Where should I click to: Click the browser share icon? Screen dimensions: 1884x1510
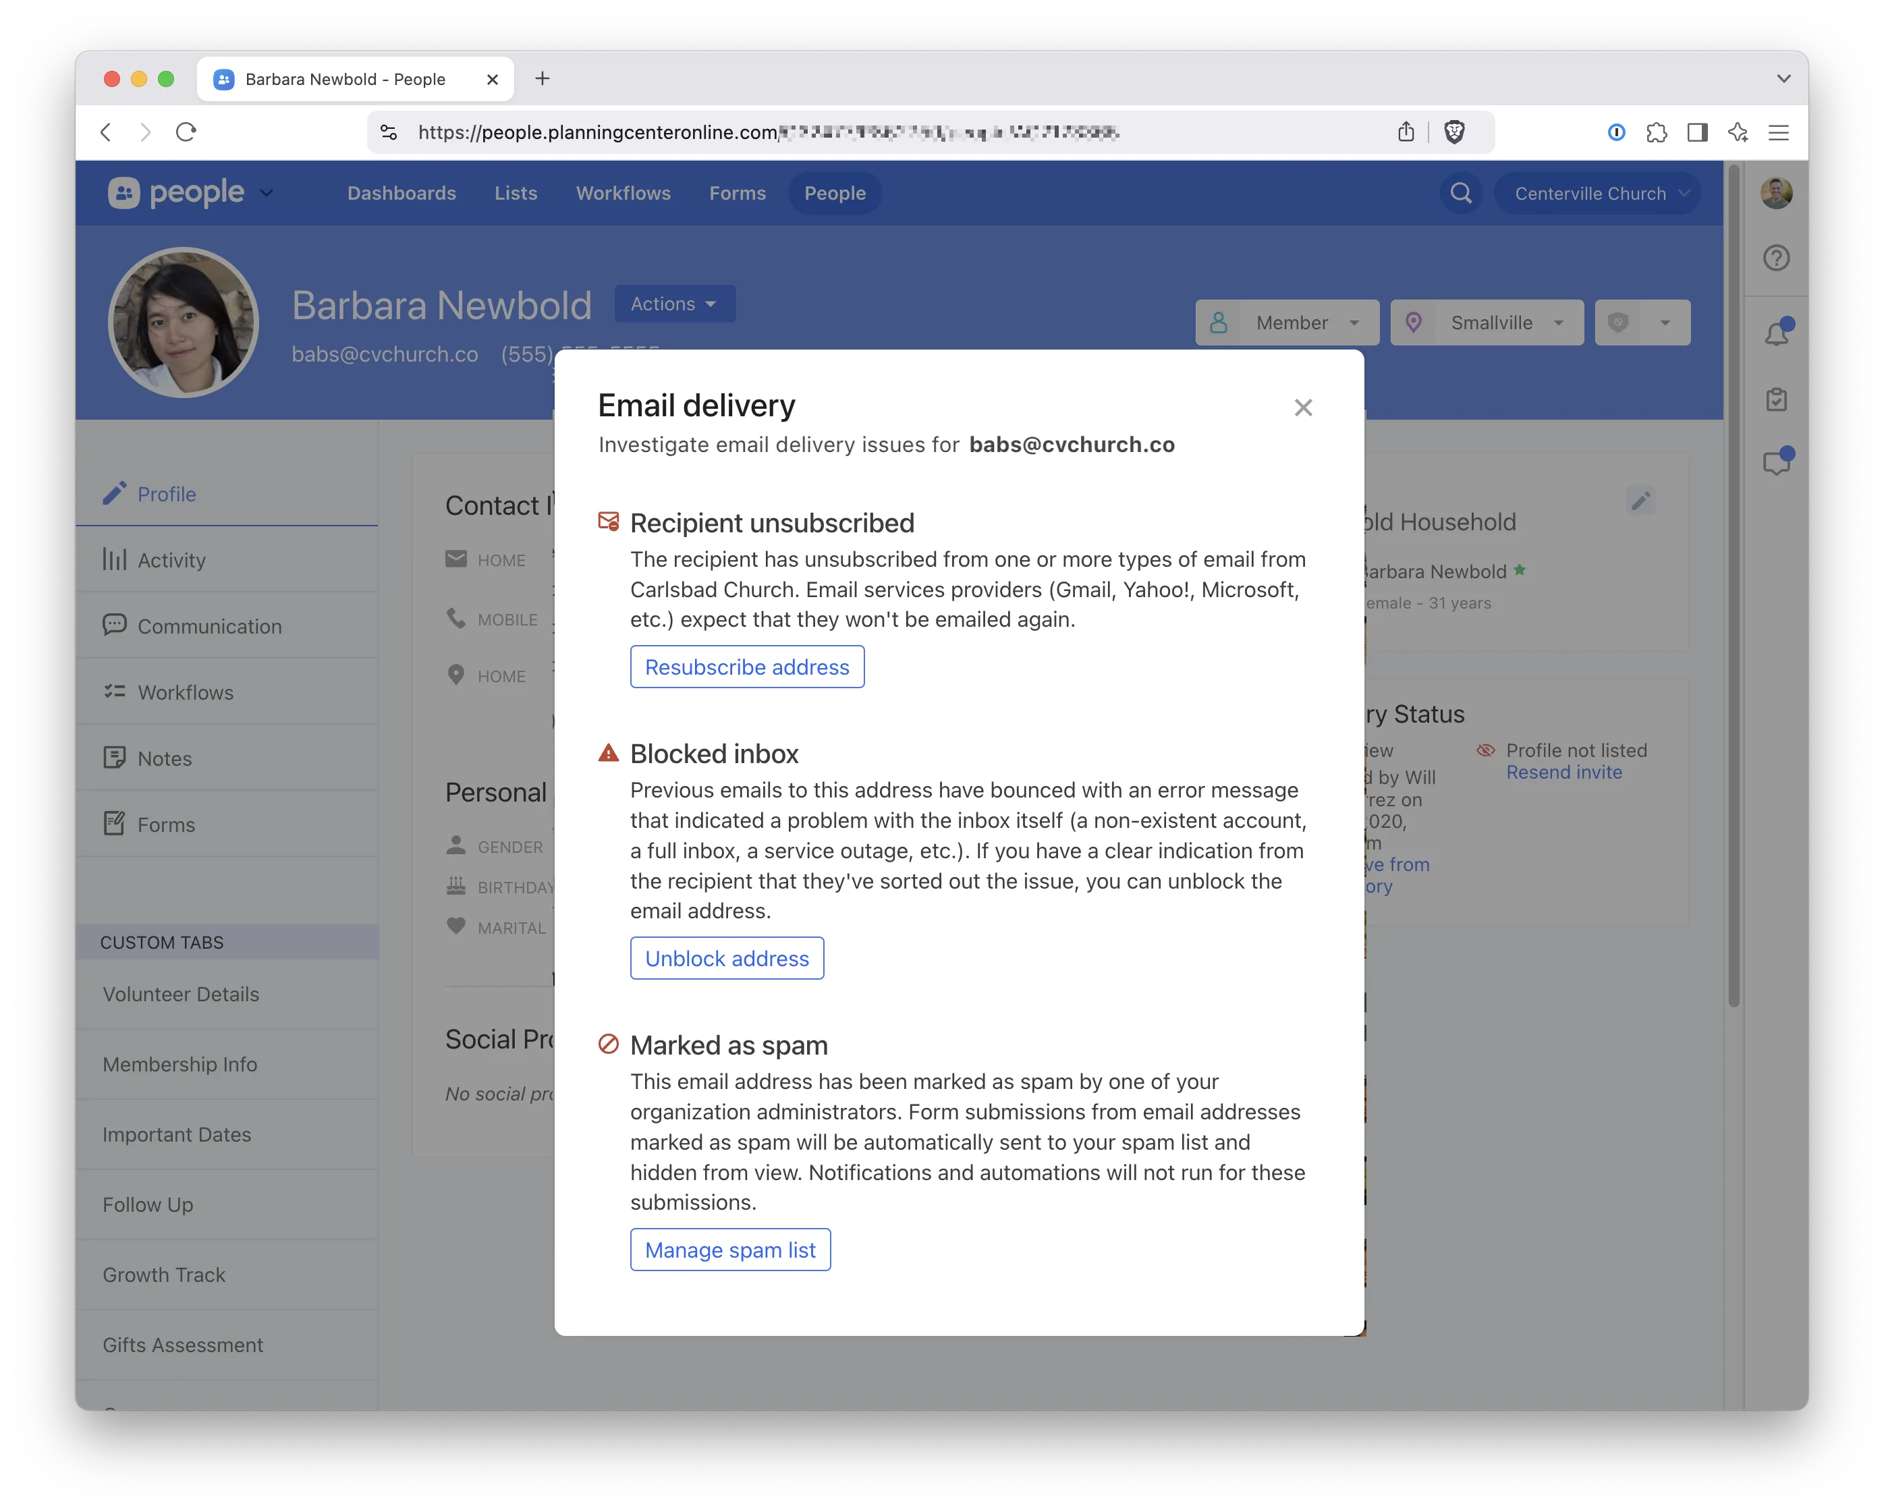pos(1405,132)
